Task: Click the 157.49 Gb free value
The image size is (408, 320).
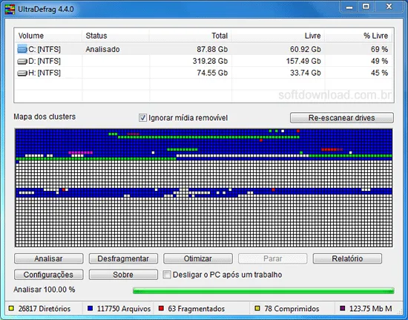Action: (303, 61)
